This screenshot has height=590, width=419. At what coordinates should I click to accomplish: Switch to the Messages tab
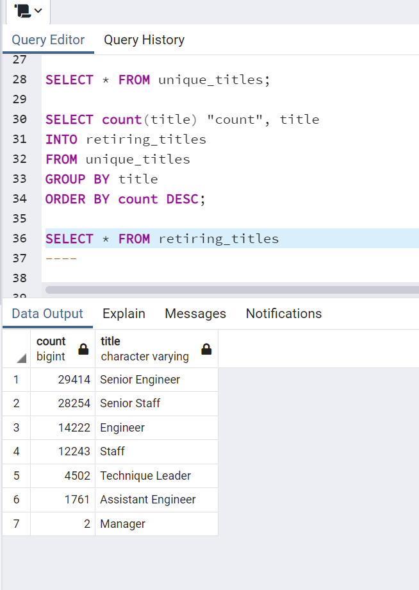[195, 314]
